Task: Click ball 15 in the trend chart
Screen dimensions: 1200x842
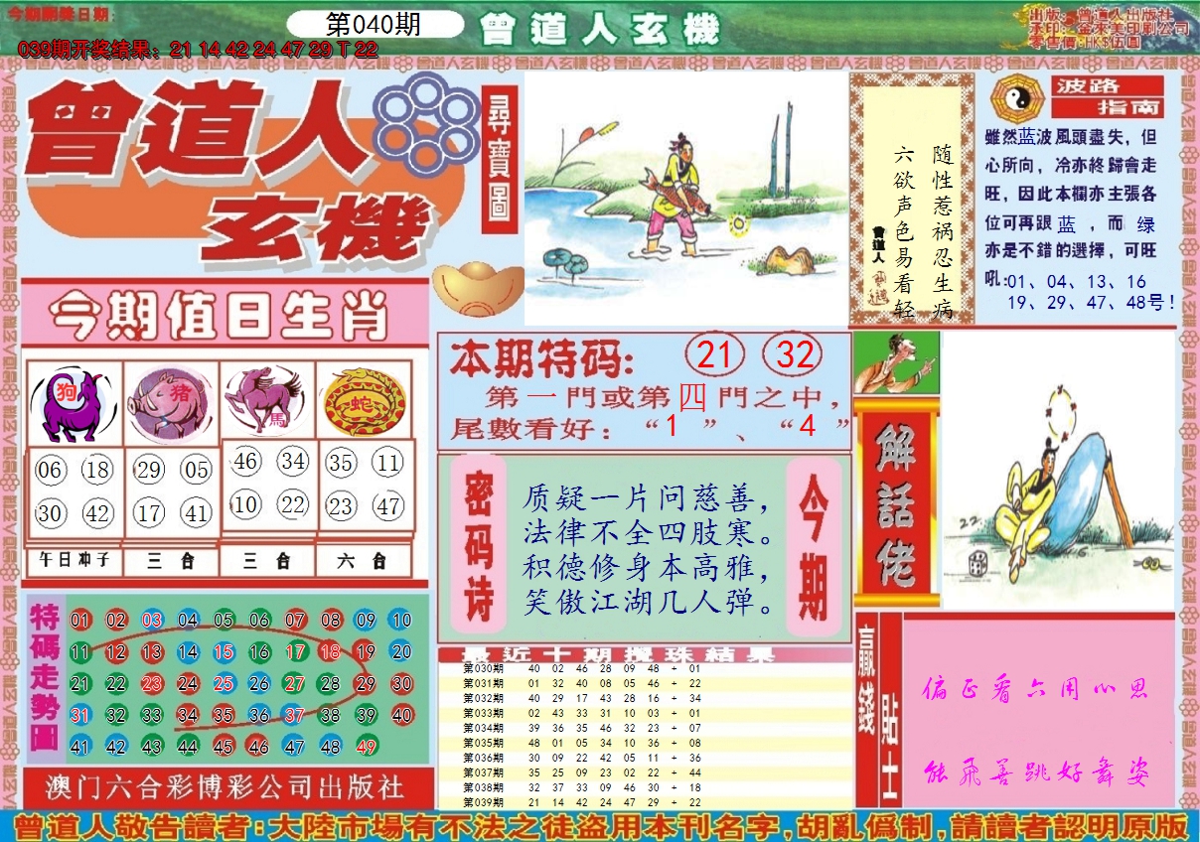Action: click(x=224, y=652)
